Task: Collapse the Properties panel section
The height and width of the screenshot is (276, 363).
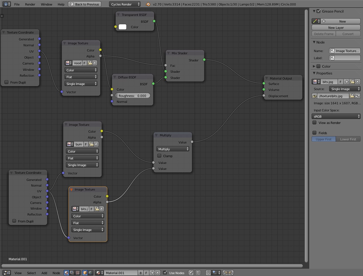Action: click(314, 73)
